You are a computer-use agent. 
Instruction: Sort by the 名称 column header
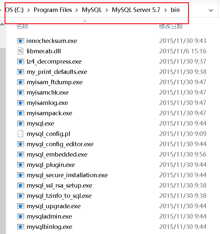tap(22, 26)
